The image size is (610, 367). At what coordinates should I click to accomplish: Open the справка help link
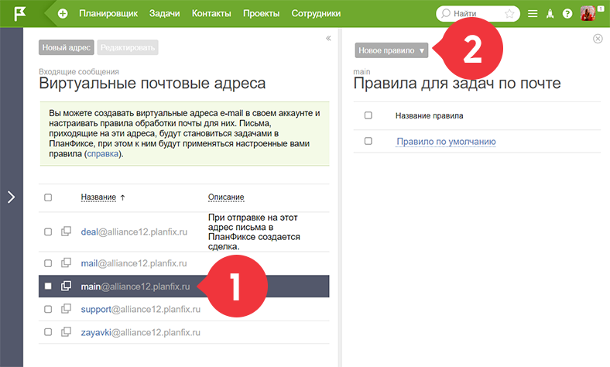pyautogui.click(x=103, y=154)
